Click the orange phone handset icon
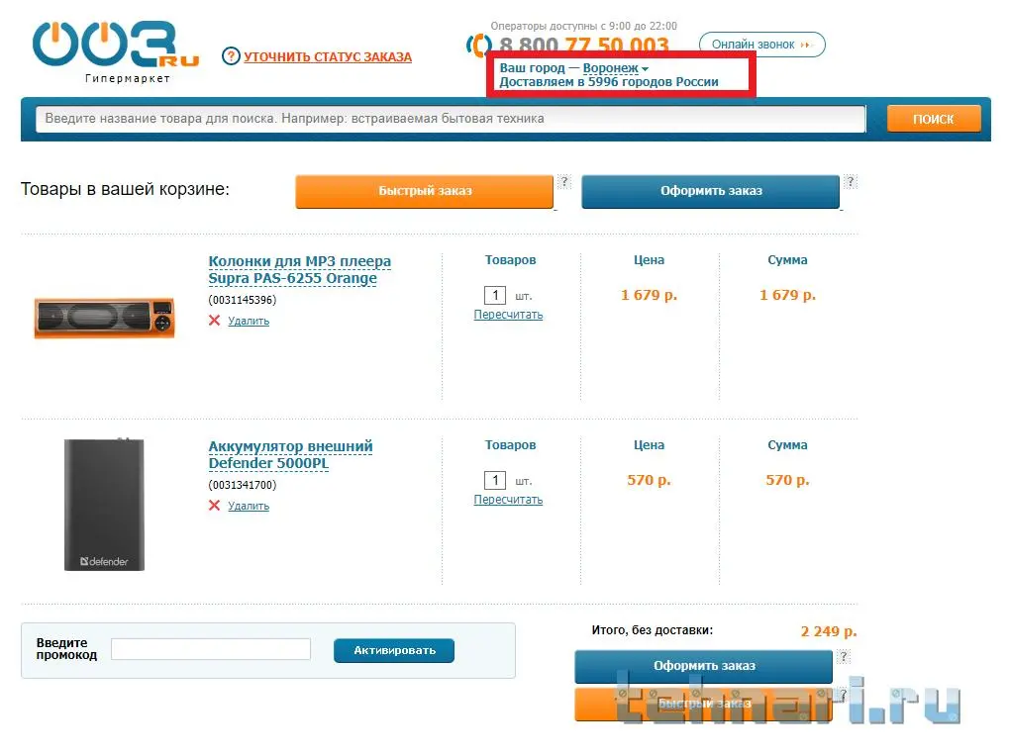1010x756 pixels. (478, 46)
